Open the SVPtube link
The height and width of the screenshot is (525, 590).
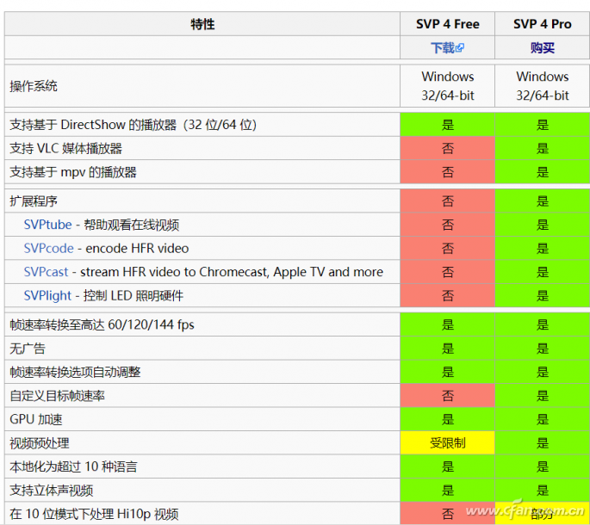(47, 225)
